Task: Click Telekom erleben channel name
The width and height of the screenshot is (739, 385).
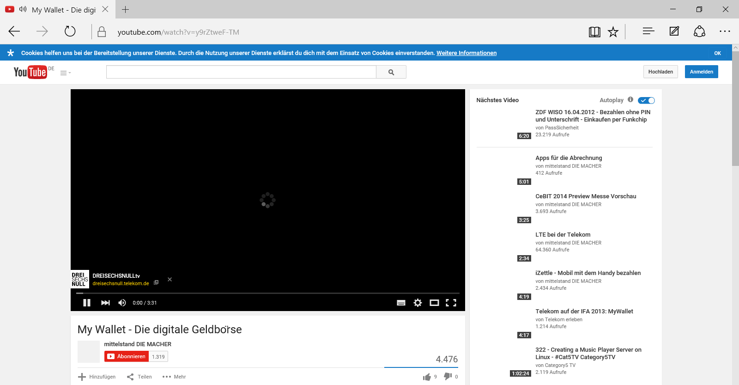Action: coord(563,319)
